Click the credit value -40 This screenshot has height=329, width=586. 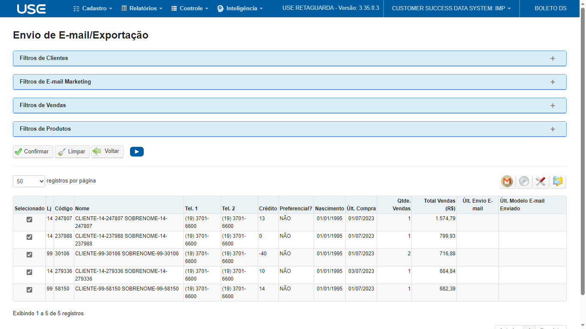(263, 254)
